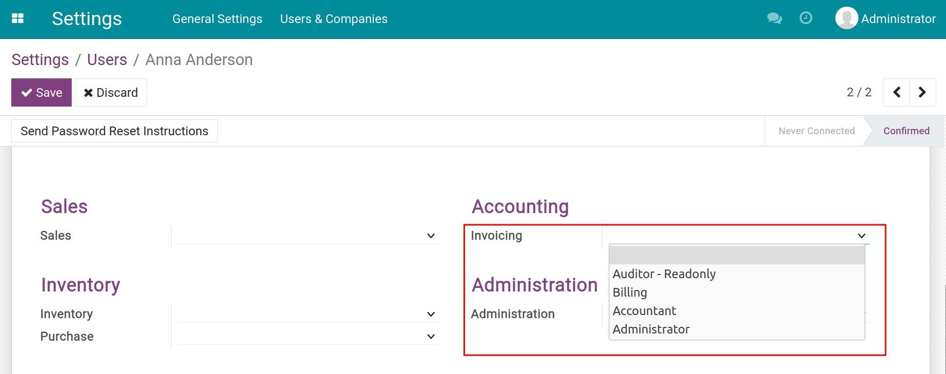
Task: Click the Accounting section heading
Action: click(520, 206)
